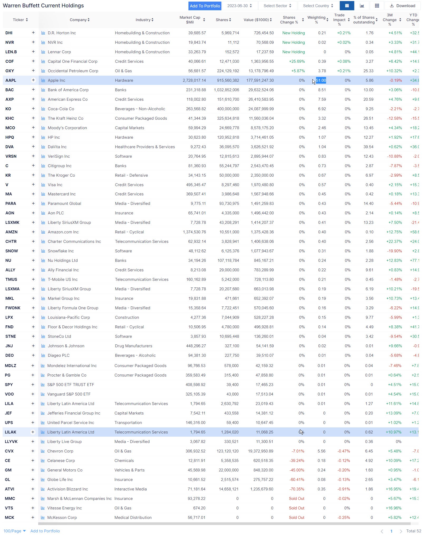
Task: Open chart icon for Chevron Corp
Action: [x=43, y=451]
